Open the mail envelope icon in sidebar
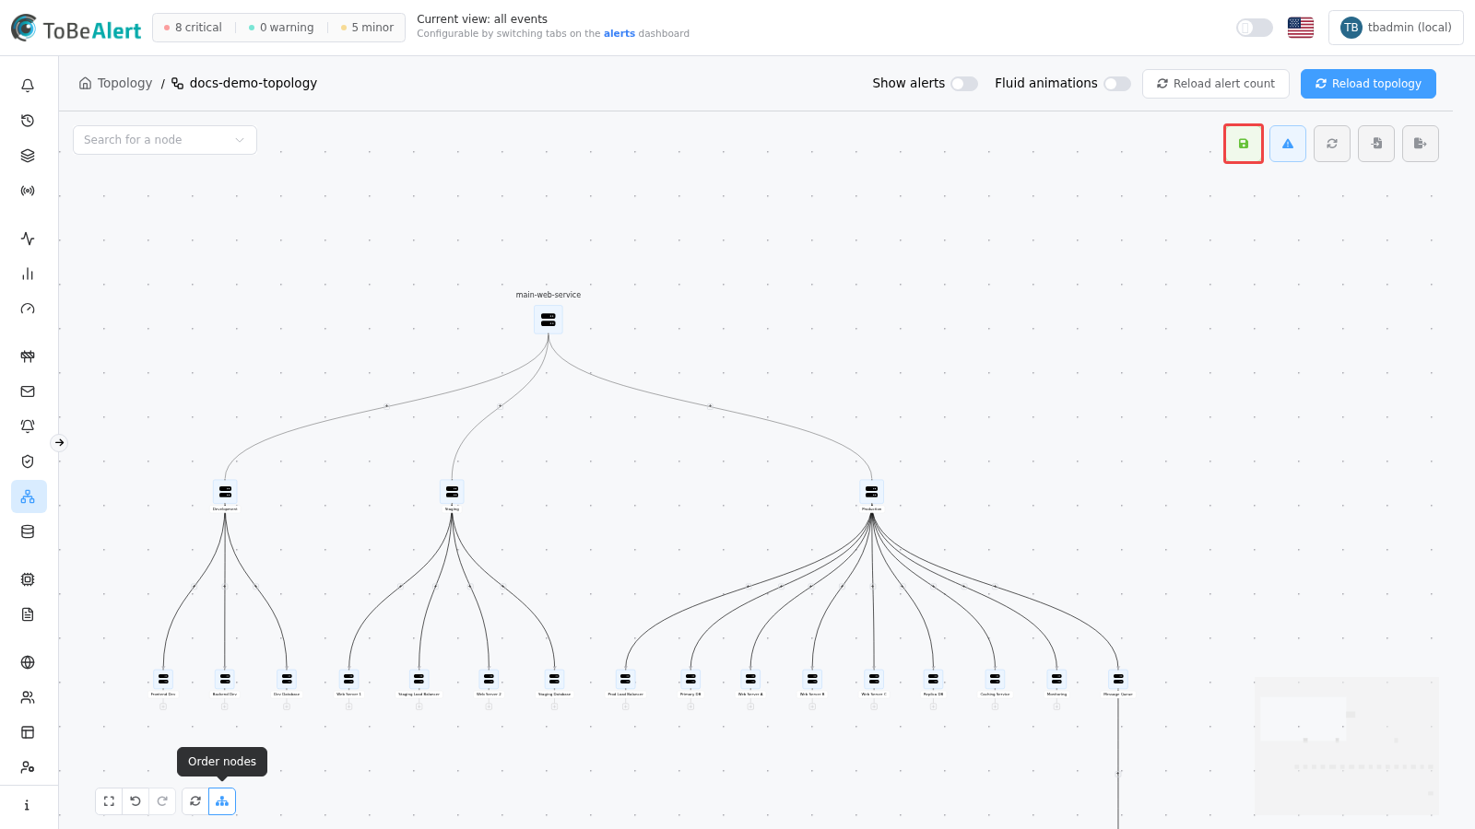 [28, 391]
